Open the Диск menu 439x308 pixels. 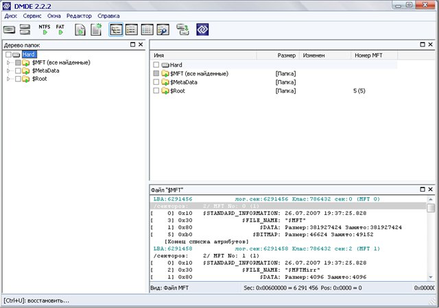pos(11,16)
